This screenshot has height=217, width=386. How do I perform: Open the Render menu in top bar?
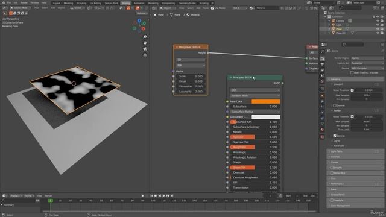pos(24,2)
